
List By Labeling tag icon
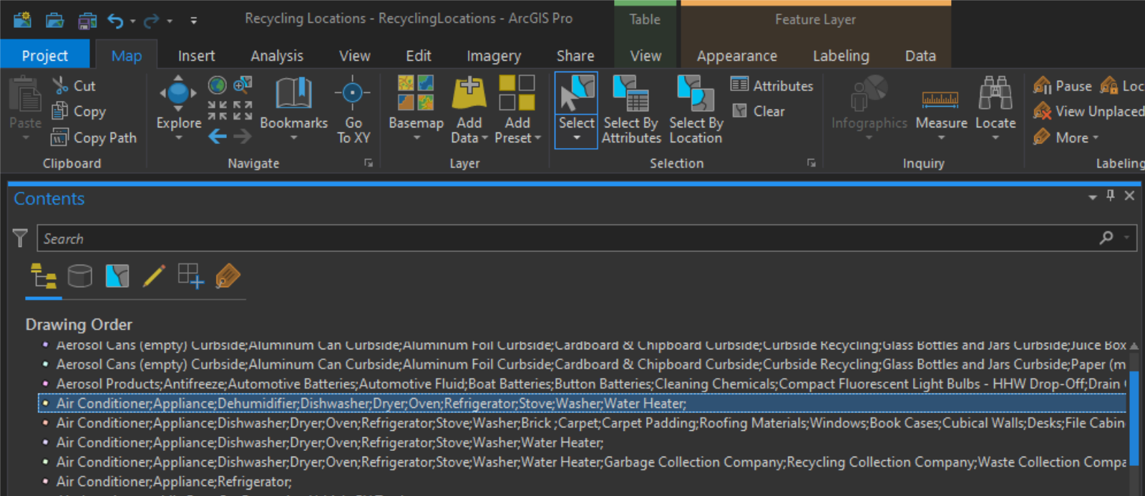(228, 276)
